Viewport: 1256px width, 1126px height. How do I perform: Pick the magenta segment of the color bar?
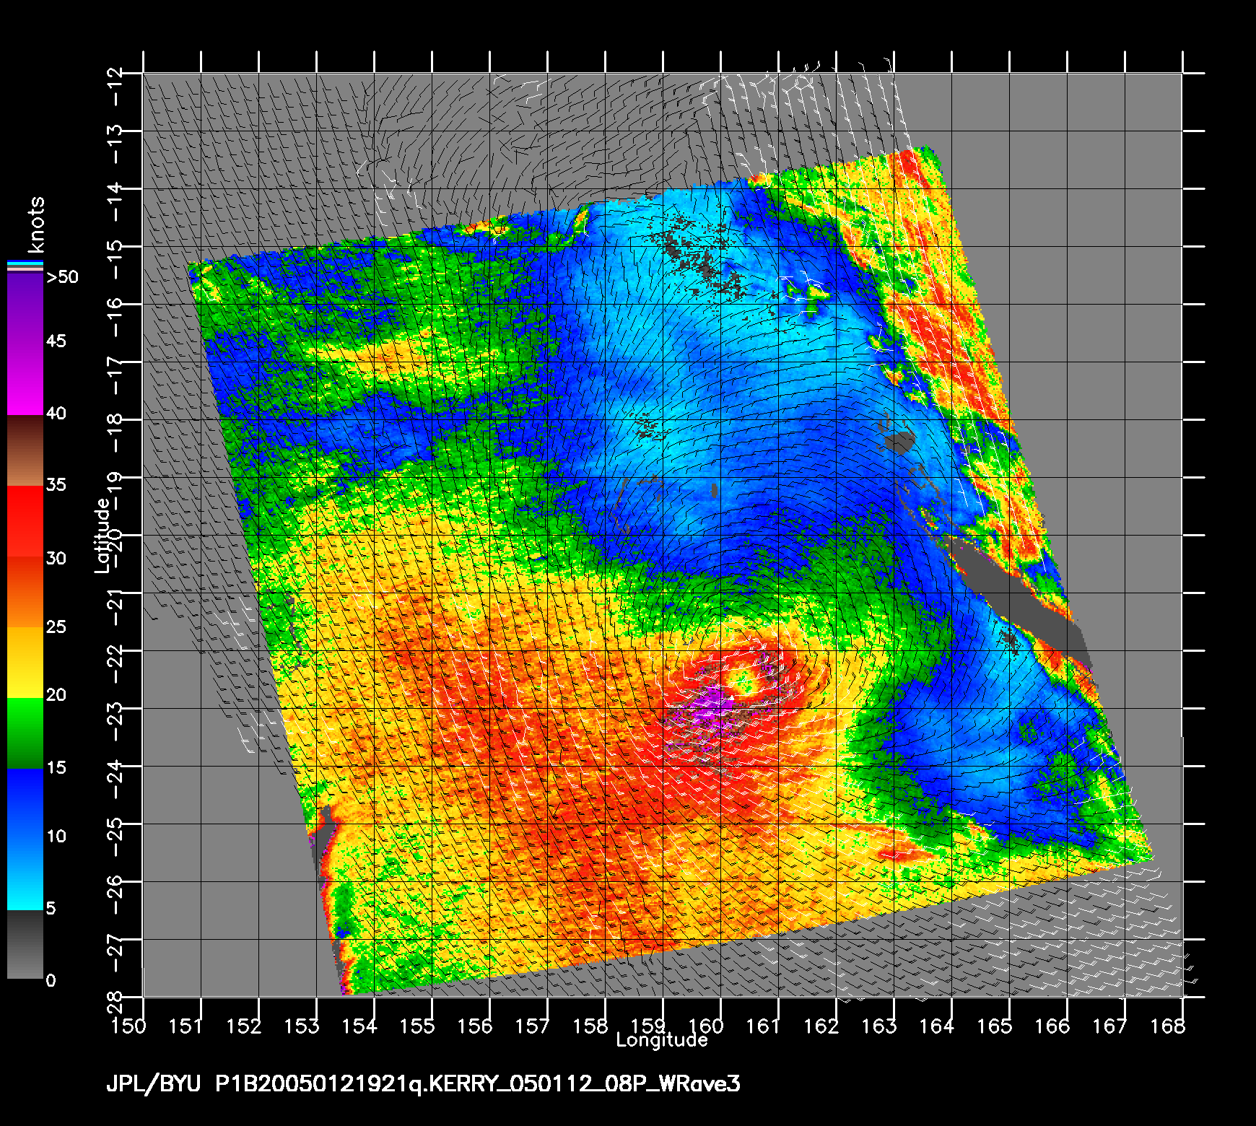coord(25,379)
